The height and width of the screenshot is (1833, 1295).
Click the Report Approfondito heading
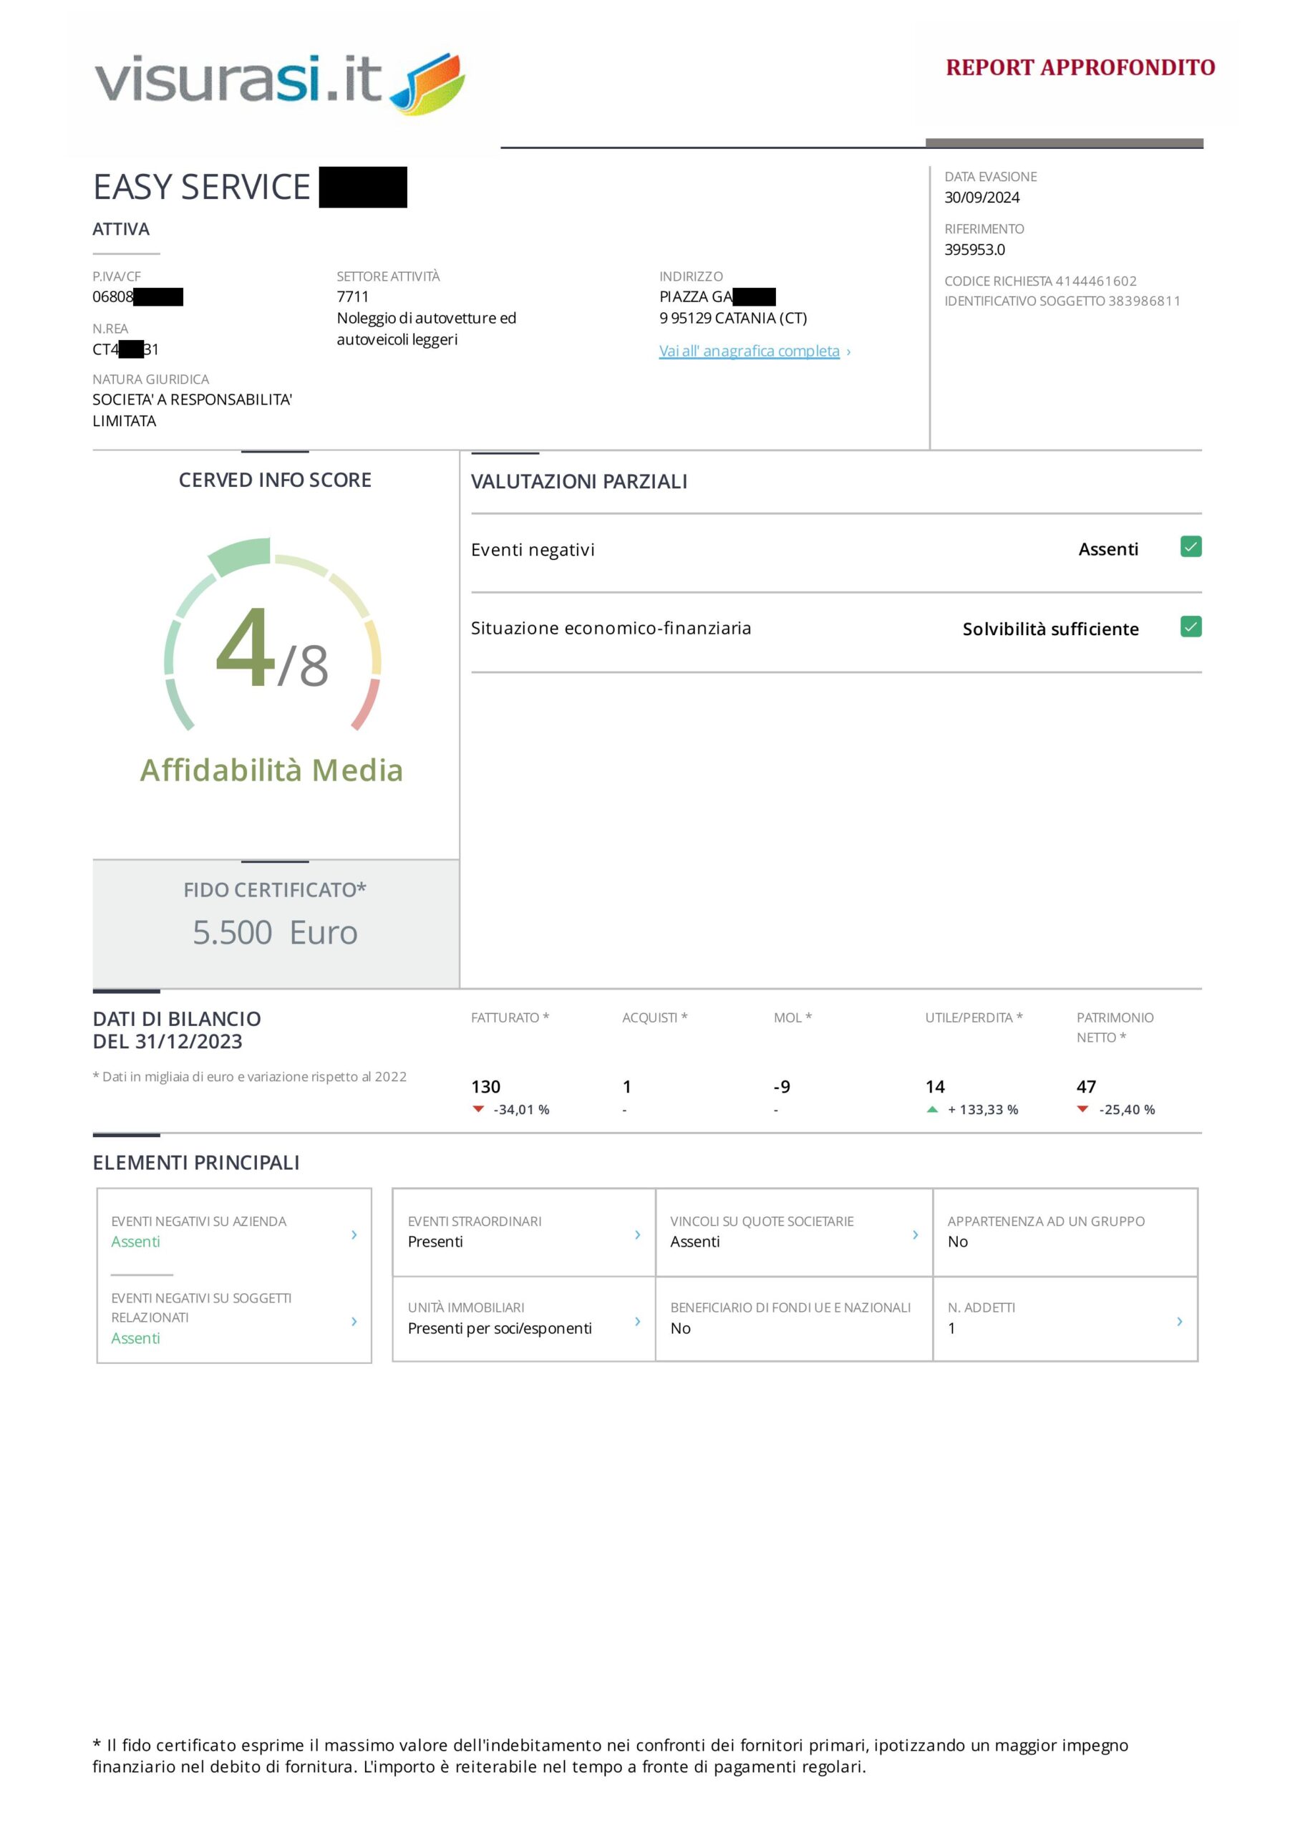point(1080,68)
